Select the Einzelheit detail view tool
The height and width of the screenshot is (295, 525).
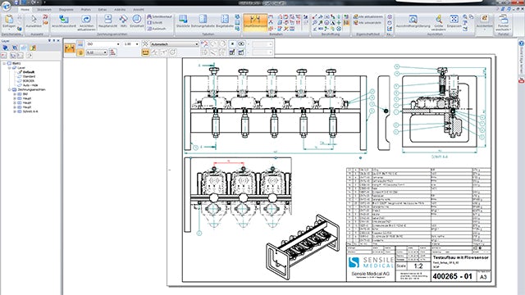coord(137,21)
